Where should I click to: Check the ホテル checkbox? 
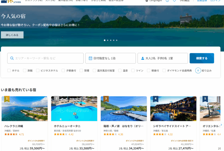click(x=9, y=70)
